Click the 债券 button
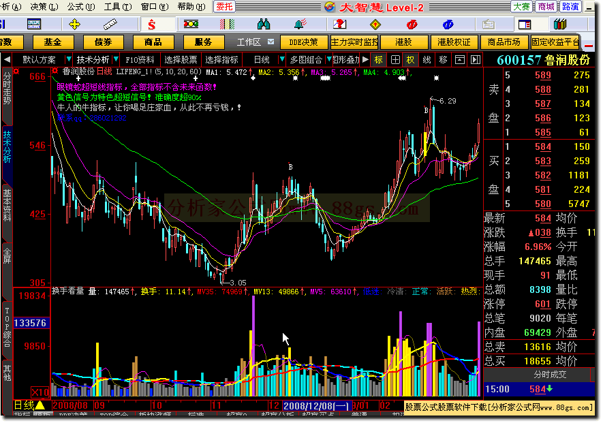603x423 pixels. [103, 42]
